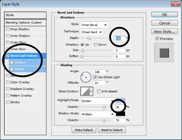182x140 pixels.
Task: Select the Gradient Overlay effect label
Action: 22,89
